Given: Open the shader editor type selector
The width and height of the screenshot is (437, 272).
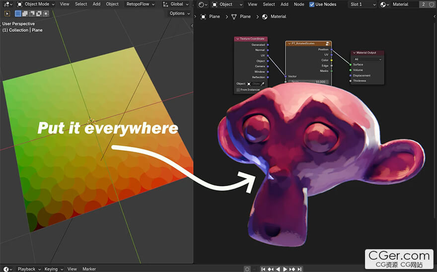Looking at the screenshot, I should pyautogui.click(x=203, y=4).
